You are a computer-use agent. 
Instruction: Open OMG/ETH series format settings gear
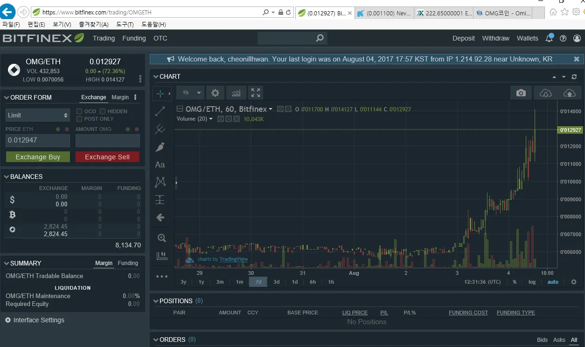point(288,109)
